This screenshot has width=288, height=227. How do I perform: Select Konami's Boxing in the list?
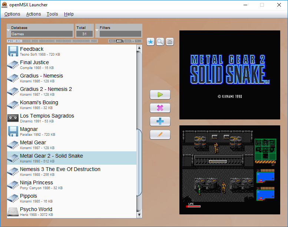pos(72,105)
